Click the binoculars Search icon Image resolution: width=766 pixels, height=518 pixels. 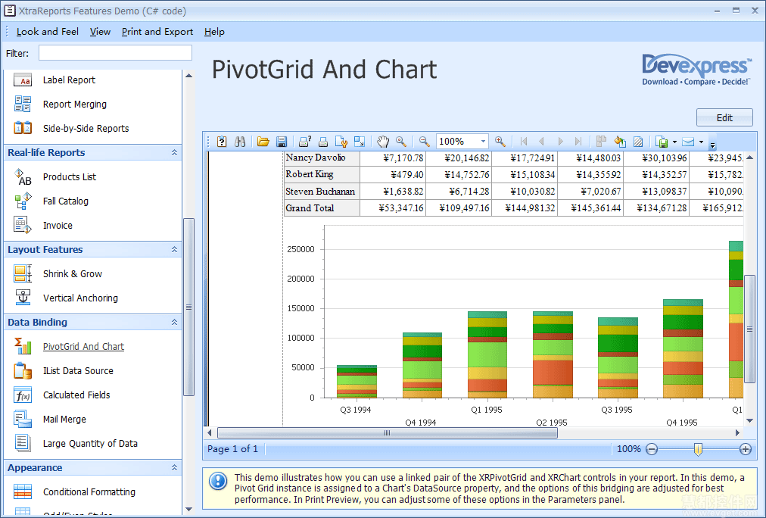click(240, 142)
